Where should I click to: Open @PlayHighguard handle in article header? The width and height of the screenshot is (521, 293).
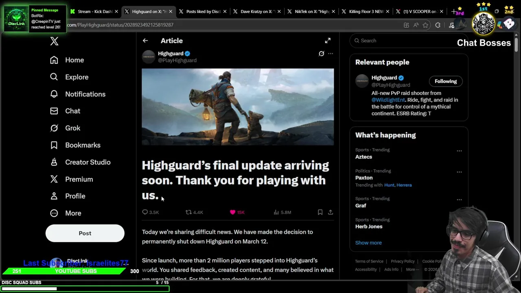pyautogui.click(x=177, y=60)
